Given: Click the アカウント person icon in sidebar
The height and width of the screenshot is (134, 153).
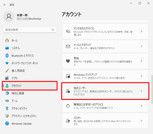Looking at the screenshot, I should point(7,86).
